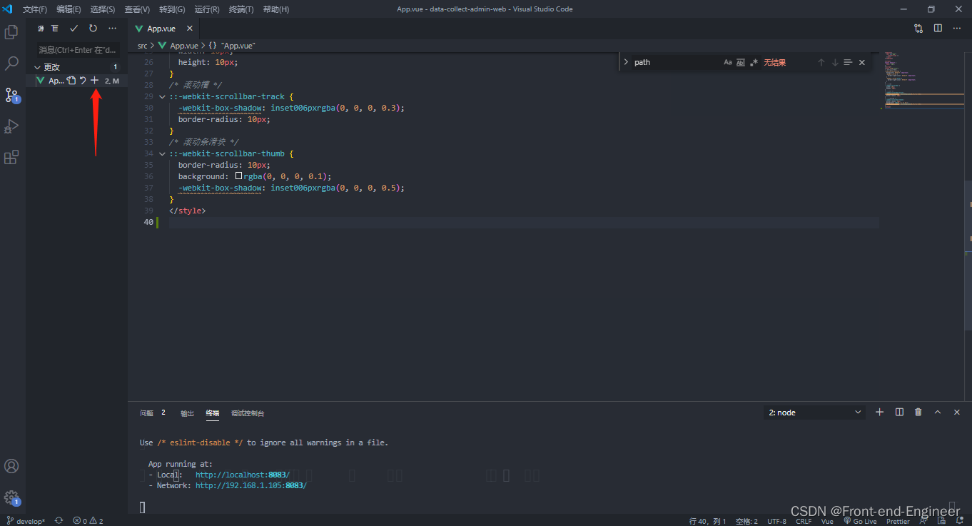This screenshot has height=526, width=972.
Task: Refresh the source control panel
Action: click(93, 29)
